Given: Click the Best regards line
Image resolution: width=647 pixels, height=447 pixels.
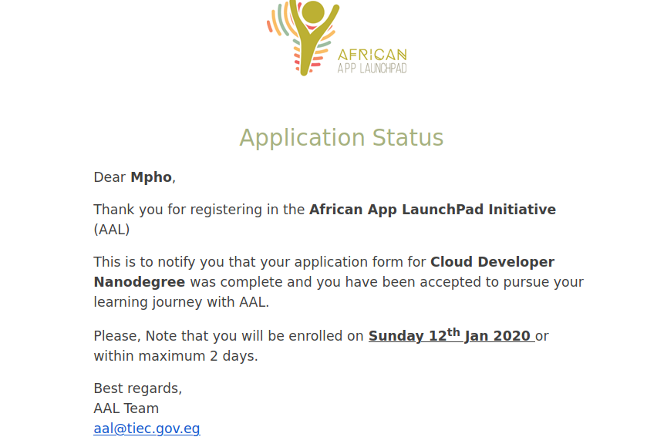Looking at the screenshot, I should pyautogui.click(x=138, y=388).
